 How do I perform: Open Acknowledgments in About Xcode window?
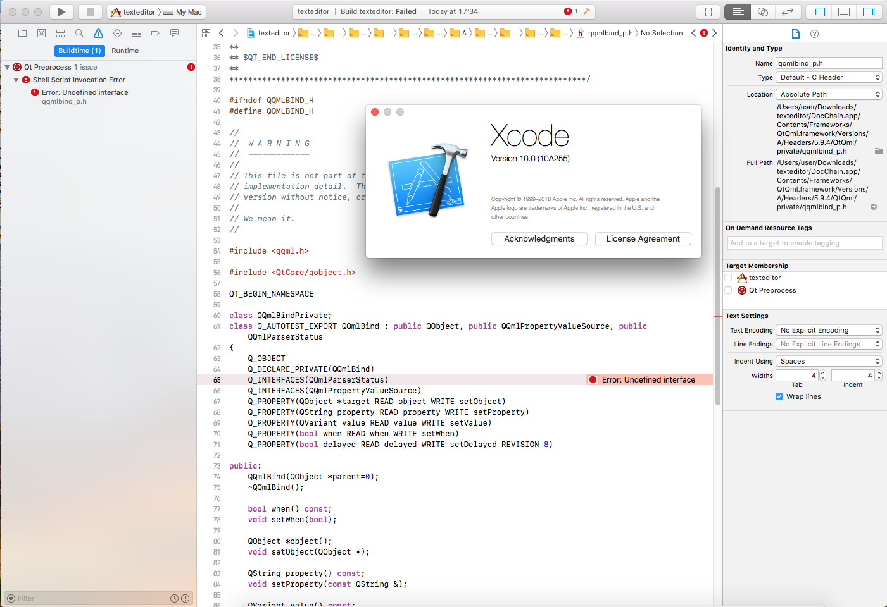539,238
